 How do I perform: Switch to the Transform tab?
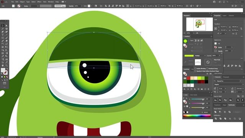tap(217, 105)
